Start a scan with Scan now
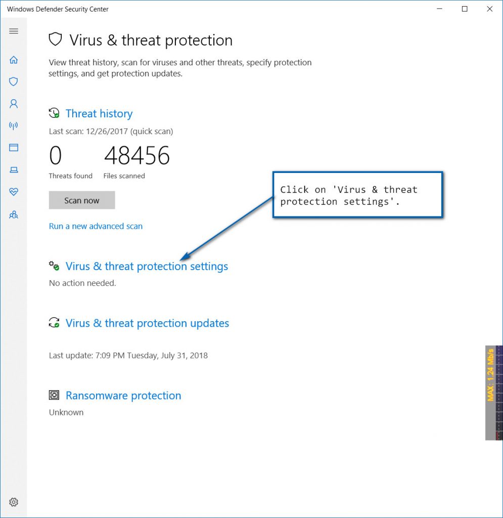Screen dimensions: 503x518 (81, 200)
